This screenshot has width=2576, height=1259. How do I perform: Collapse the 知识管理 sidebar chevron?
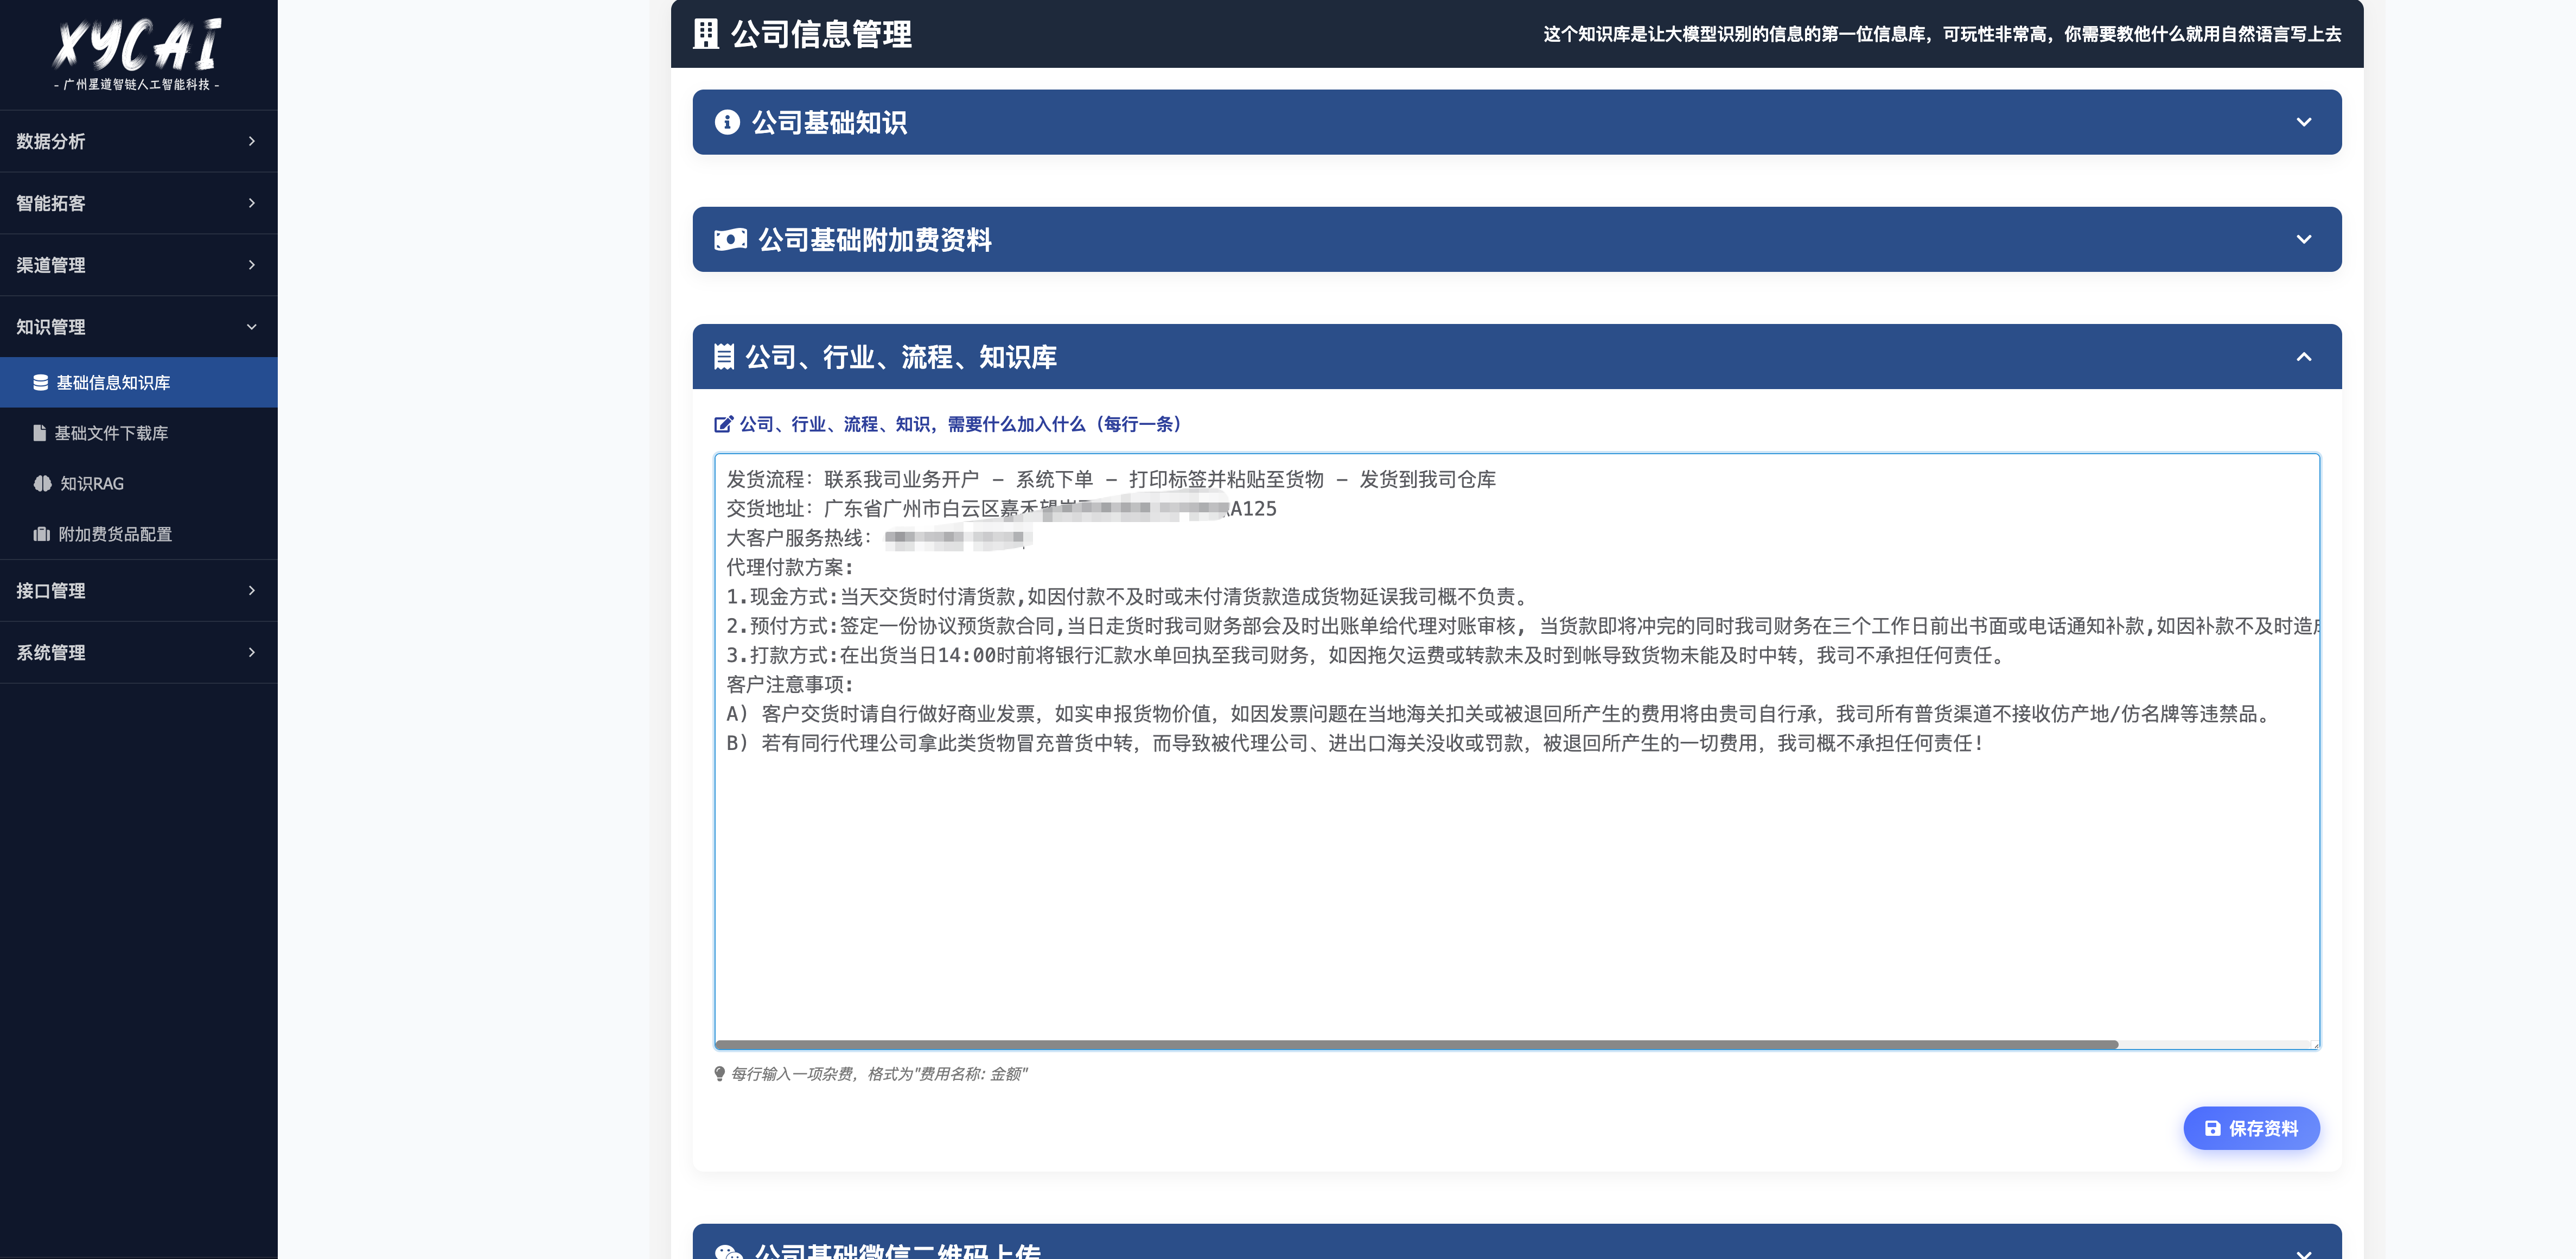[251, 327]
